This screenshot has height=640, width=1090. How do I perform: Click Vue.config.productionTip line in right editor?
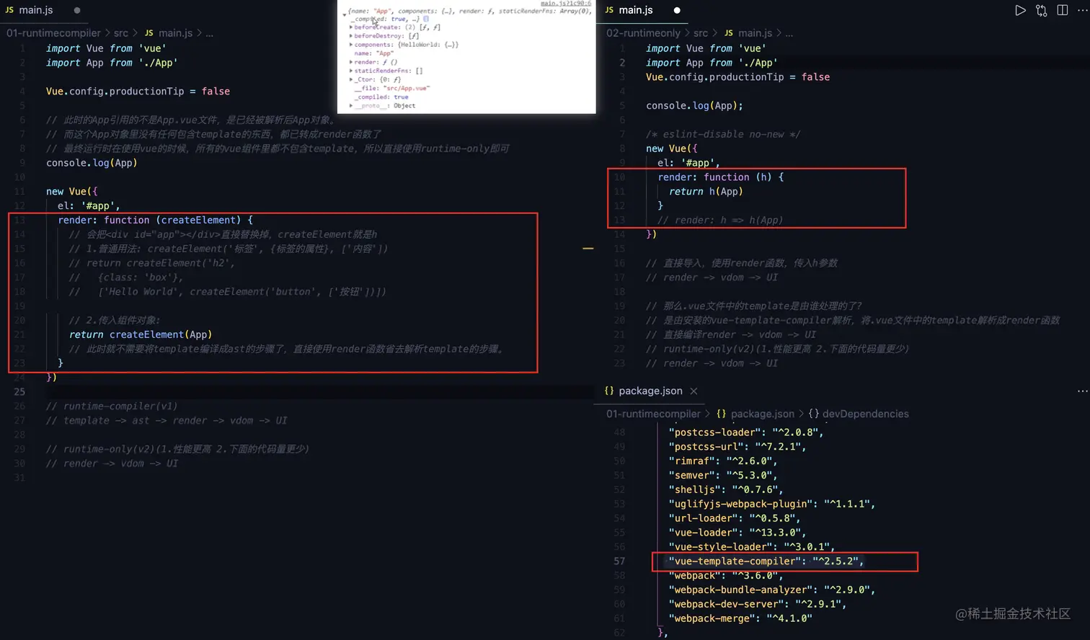[737, 76]
